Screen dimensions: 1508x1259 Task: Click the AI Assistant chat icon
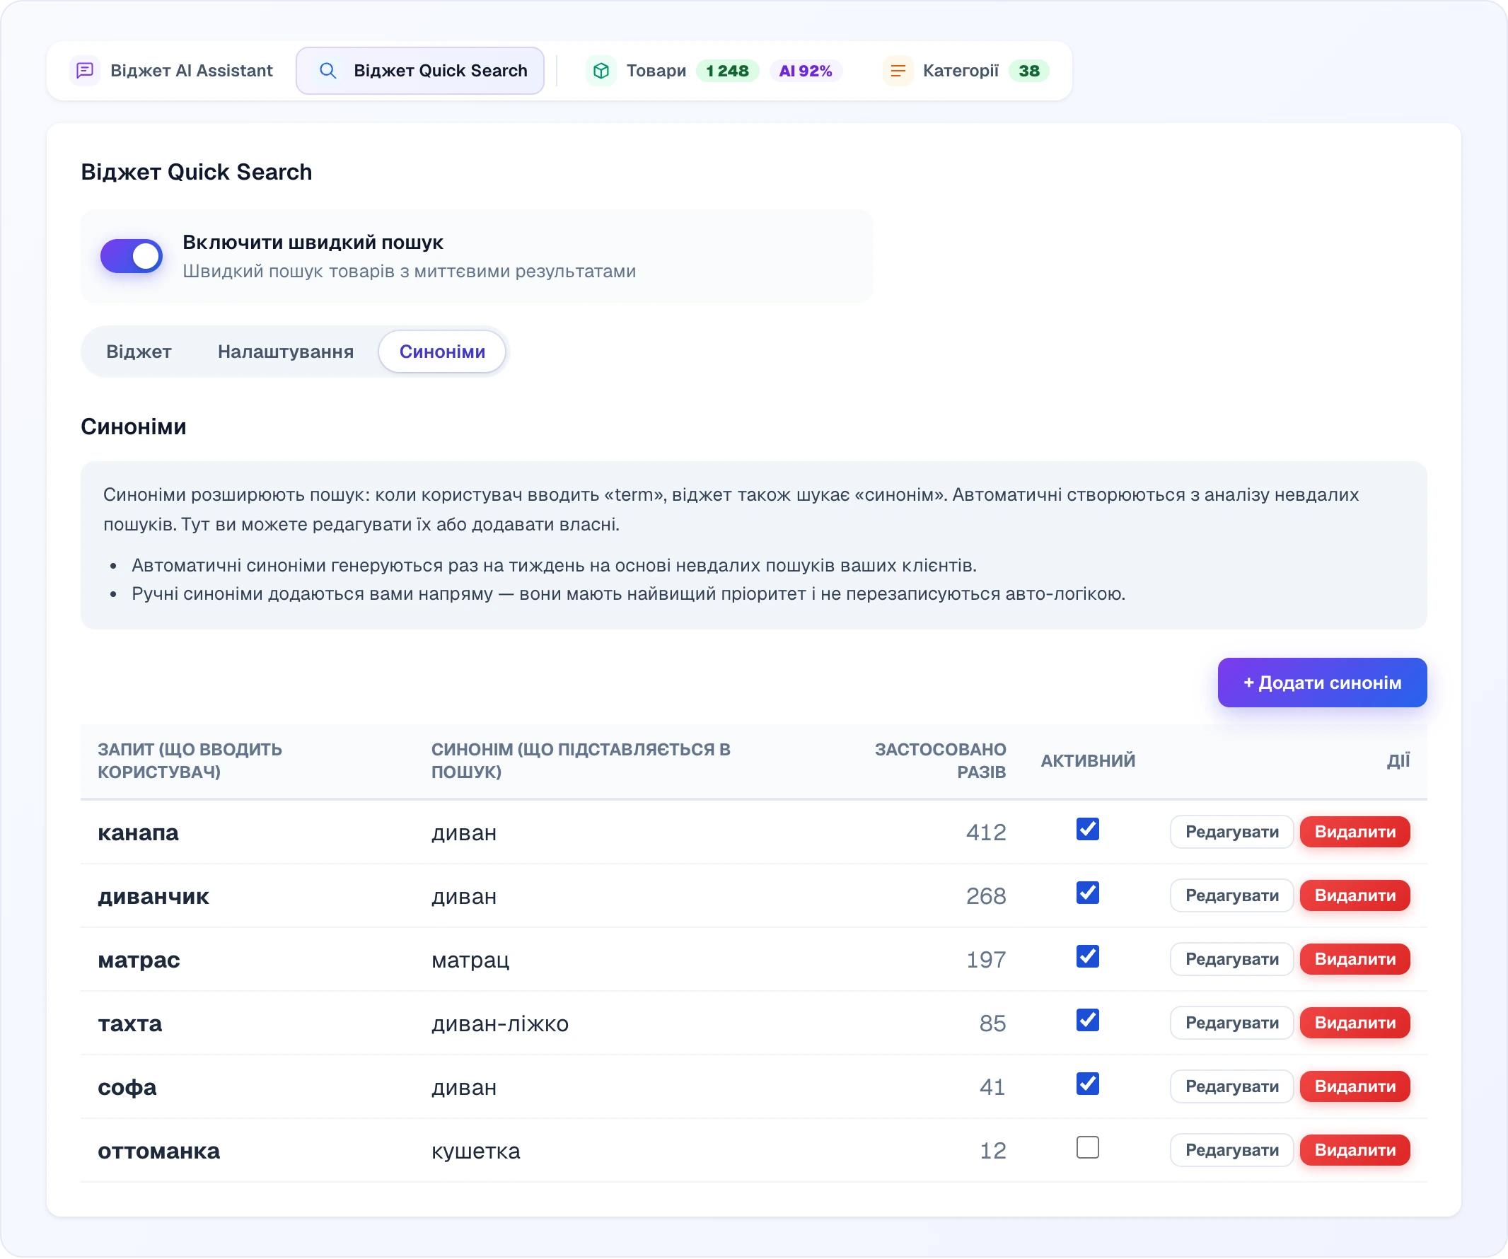(x=85, y=71)
